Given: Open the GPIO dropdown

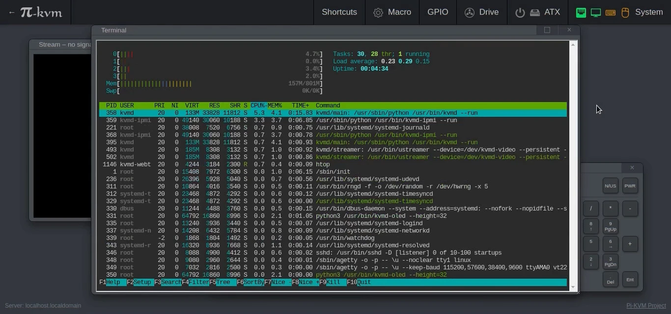Looking at the screenshot, I should click(x=438, y=12).
